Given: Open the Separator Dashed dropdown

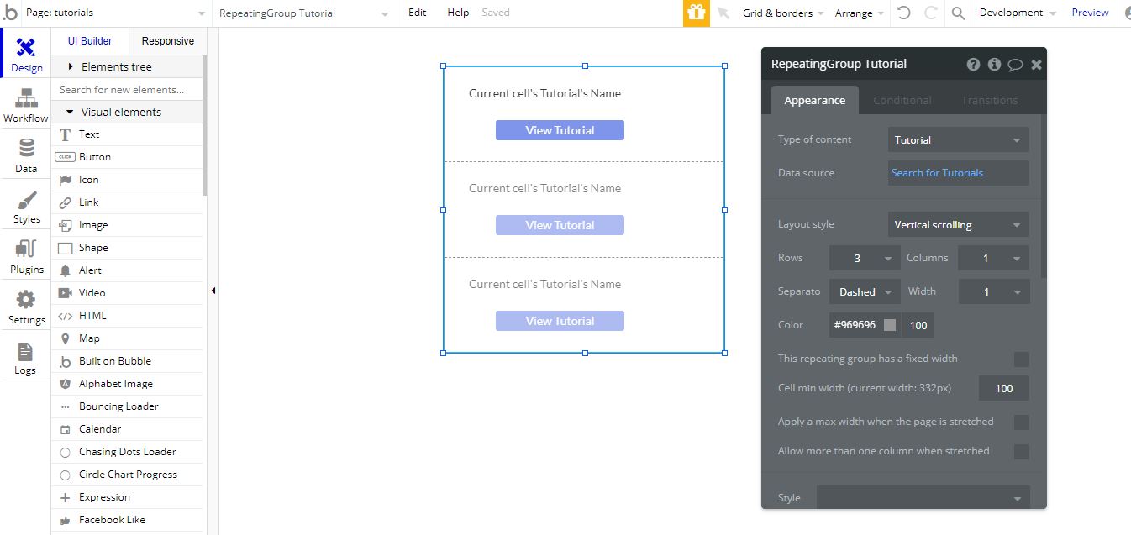Looking at the screenshot, I should (865, 292).
